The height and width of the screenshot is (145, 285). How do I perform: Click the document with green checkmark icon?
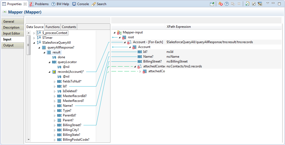247,4
